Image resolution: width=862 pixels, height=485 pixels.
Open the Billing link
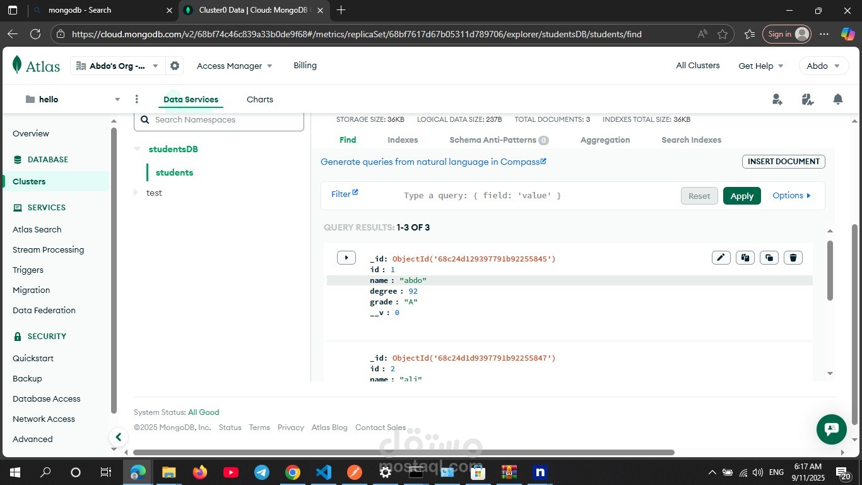click(x=305, y=65)
